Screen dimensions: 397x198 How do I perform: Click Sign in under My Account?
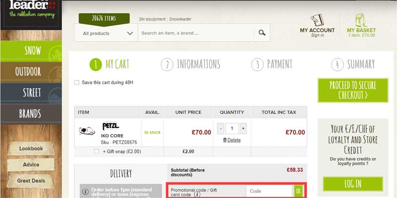pyautogui.click(x=317, y=35)
